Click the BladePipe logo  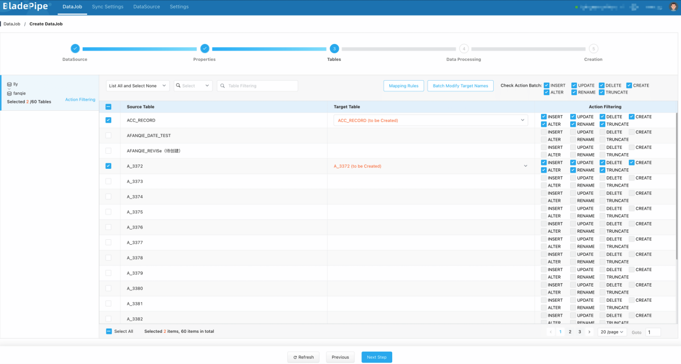point(26,7)
